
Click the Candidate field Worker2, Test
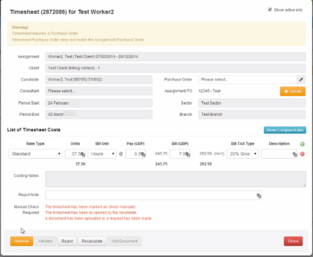point(99,80)
